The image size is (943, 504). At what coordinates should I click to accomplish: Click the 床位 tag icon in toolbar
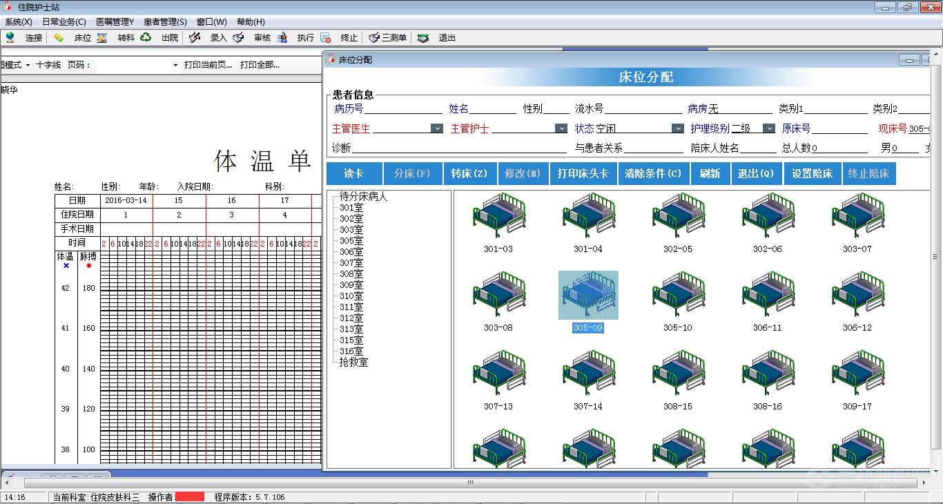click(59, 38)
